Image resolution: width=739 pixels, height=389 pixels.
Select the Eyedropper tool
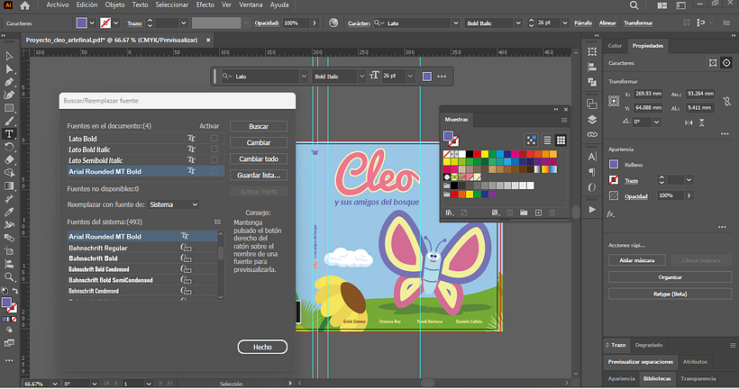point(9,212)
